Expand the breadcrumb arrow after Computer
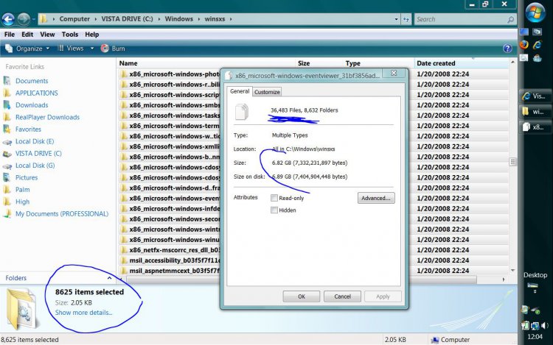Image resolution: width=553 pixels, height=345 pixels. tap(96, 19)
